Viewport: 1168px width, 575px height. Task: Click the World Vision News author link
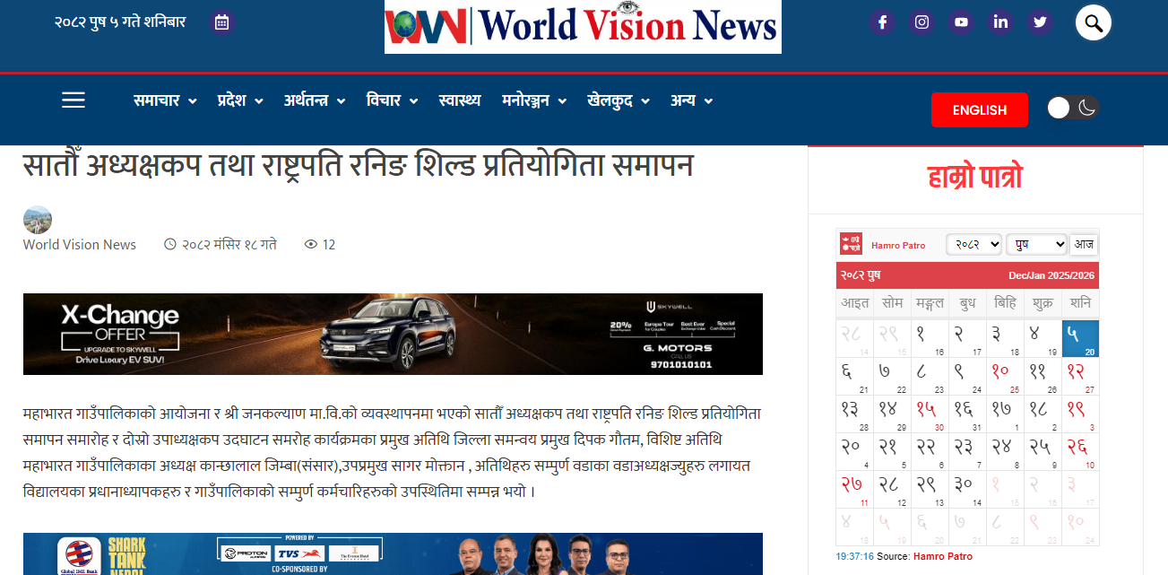[x=80, y=244]
